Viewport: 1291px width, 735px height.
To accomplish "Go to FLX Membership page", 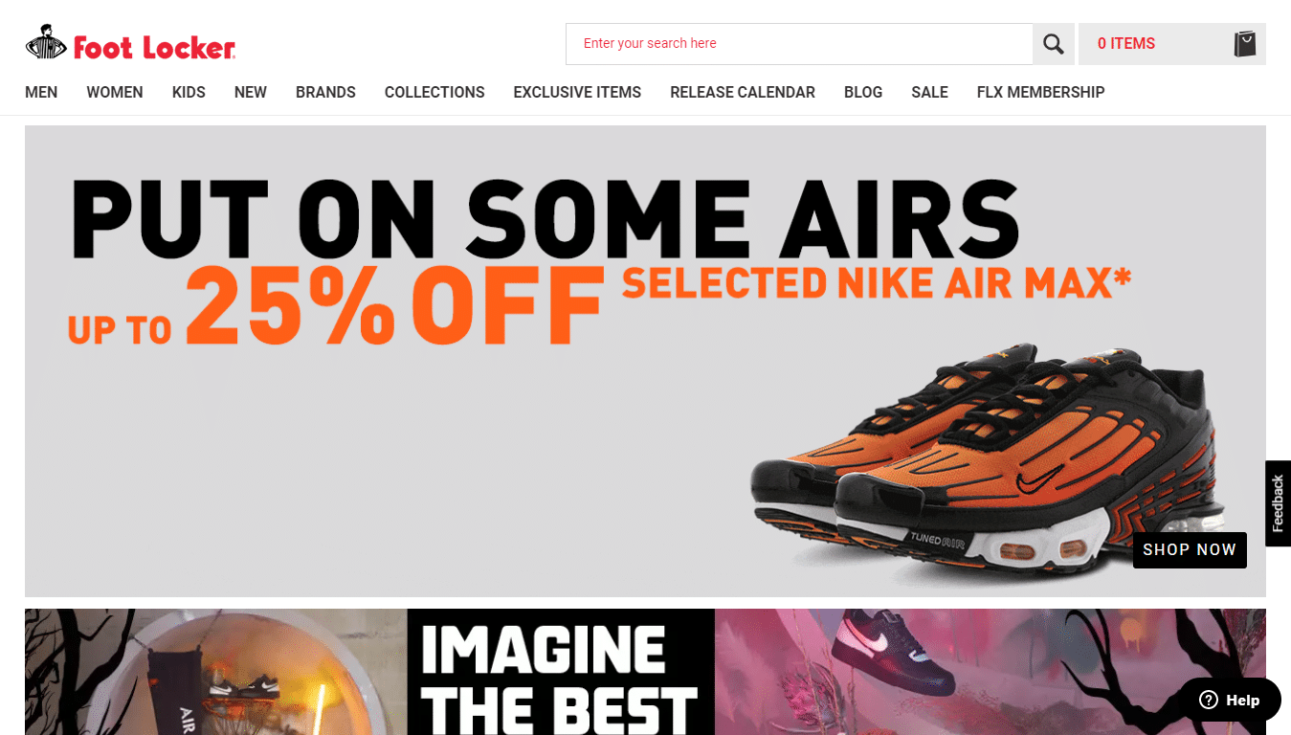I will (x=1040, y=92).
